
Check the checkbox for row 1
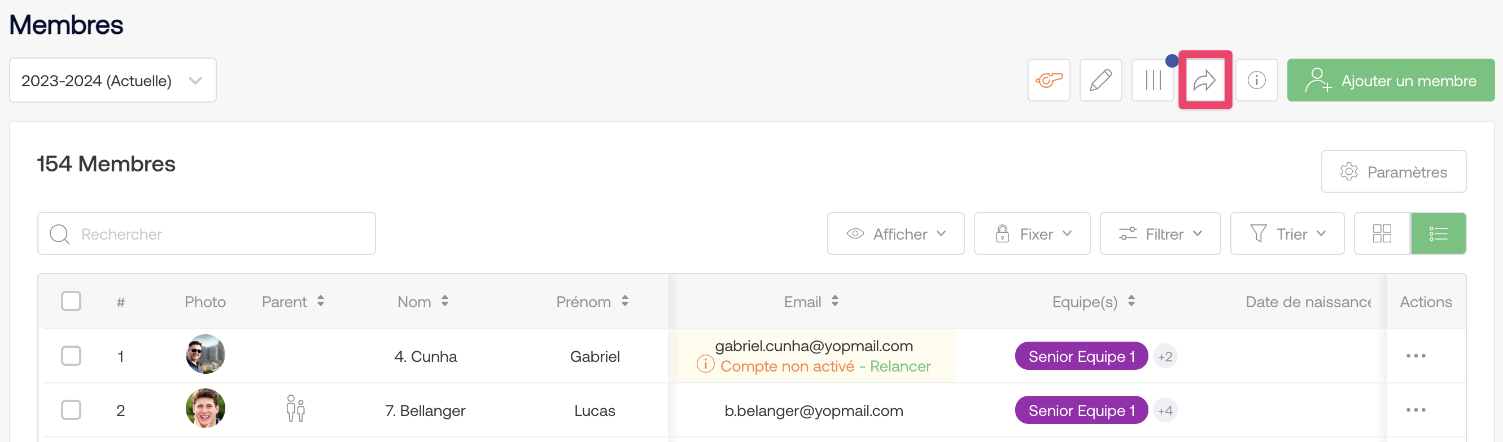pos(71,356)
